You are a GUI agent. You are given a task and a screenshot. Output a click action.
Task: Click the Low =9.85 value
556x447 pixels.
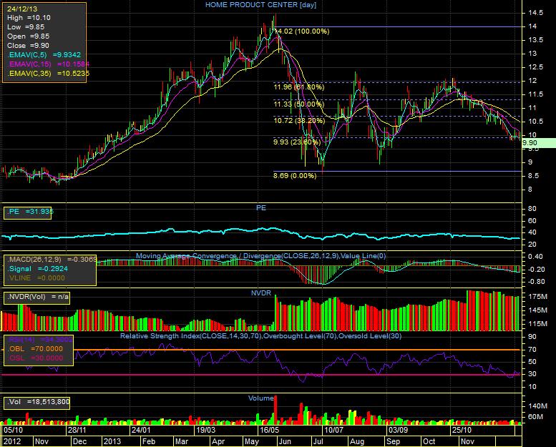coord(26,27)
